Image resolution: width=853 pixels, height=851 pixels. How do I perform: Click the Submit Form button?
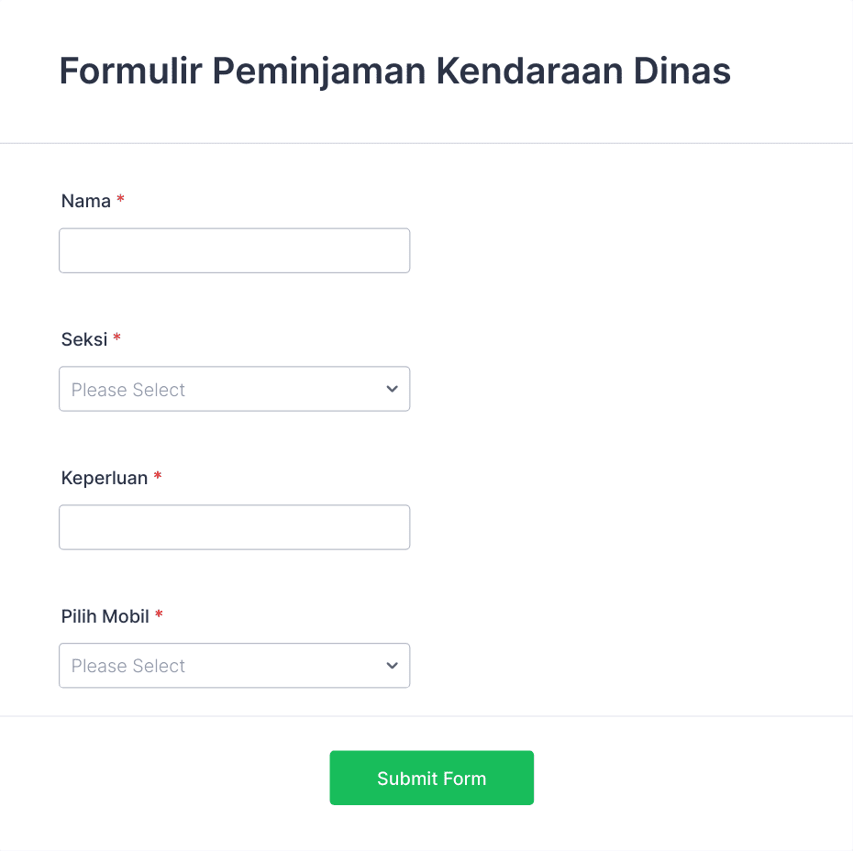(431, 778)
